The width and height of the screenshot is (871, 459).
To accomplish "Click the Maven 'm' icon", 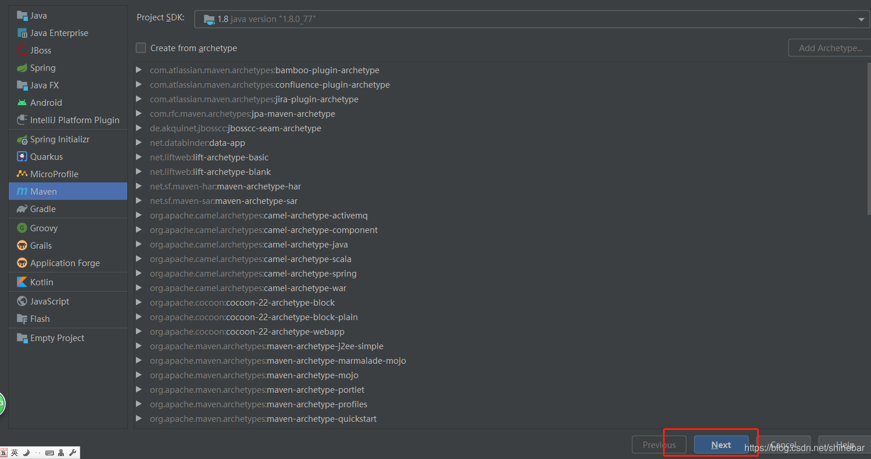I will coord(22,192).
